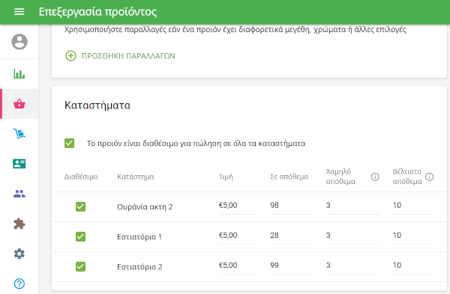Screen dimensions: 450x294
Task: Click the Επεξεργασία προϊόντος page title
Action: (x=97, y=12)
